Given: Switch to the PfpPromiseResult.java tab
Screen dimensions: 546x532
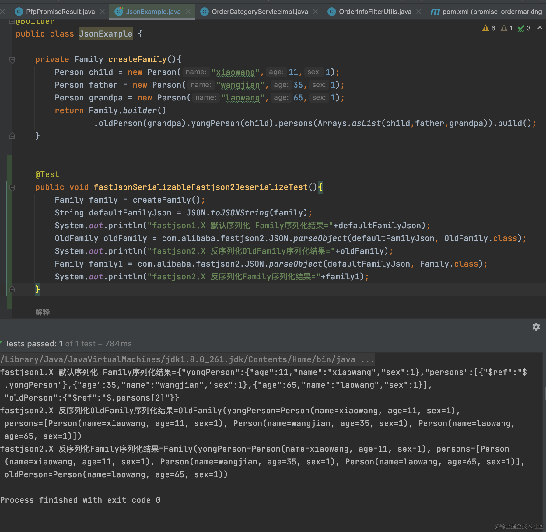Looking at the screenshot, I should point(60,12).
